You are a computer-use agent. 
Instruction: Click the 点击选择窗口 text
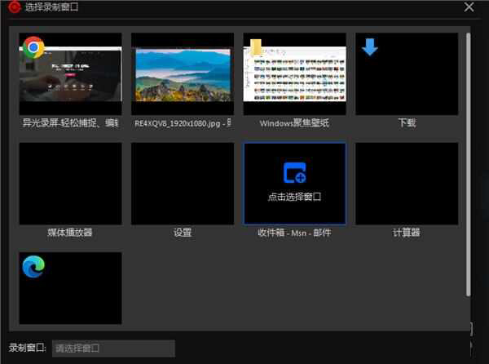coord(294,197)
